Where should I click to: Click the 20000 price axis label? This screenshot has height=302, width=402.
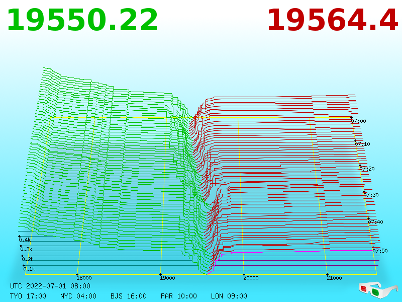click(251, 278)
